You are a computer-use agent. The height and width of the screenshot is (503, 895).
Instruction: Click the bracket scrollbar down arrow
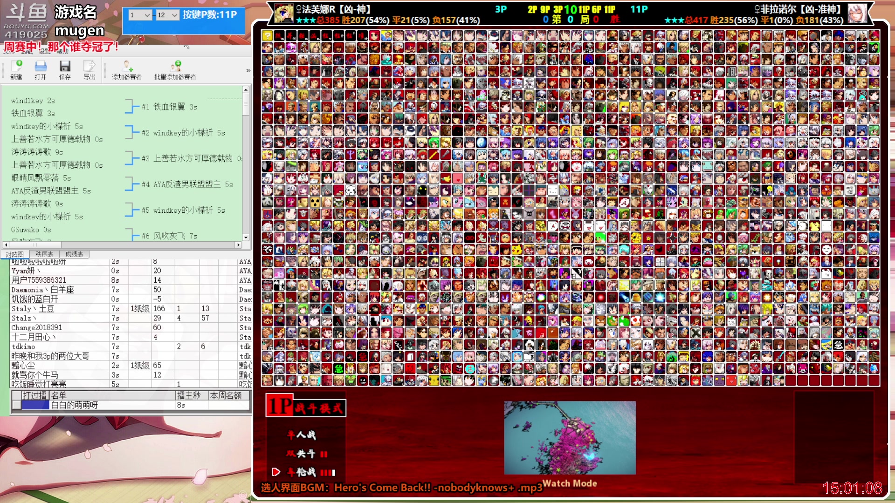tap(246, 238)
